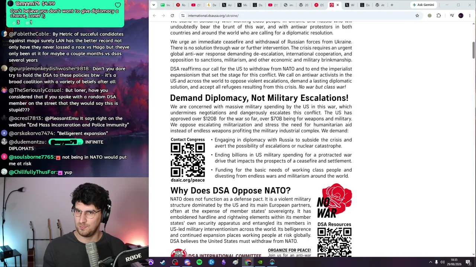Click the 'DSA Resources' label
Screen dimensions: 476x267
click(x=334, y=224)
